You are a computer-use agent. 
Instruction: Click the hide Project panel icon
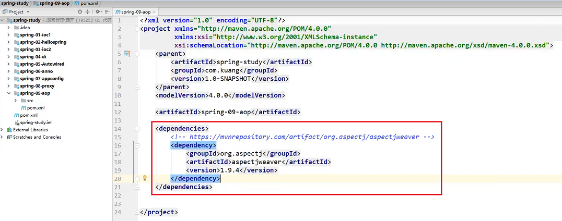coord(107,12)
